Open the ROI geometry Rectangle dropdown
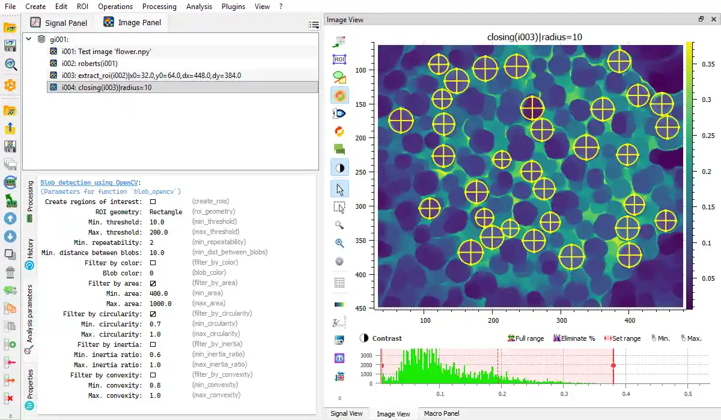The width and height of the screenshot is (721, 420). click(166, 212)
